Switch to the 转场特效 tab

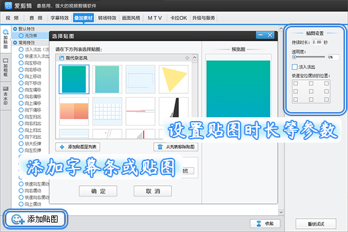point(107,18)
